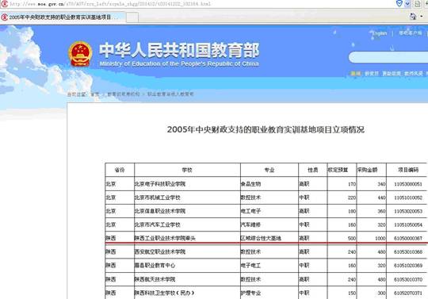This screenshot has width=428, height=299.
Task: Click project code 61053010368
Action: point(408,252)
